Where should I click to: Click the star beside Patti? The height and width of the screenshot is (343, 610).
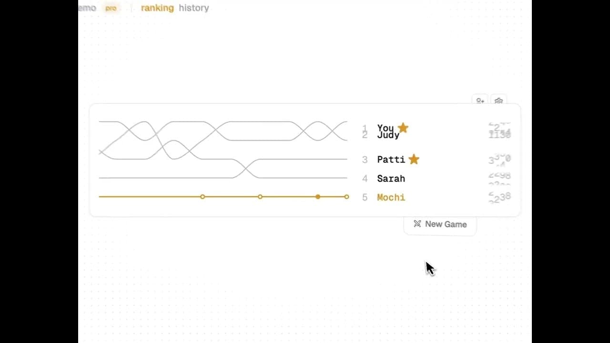(x=414, y=159)
